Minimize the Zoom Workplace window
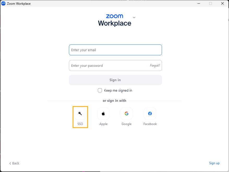 pos(199,3)
